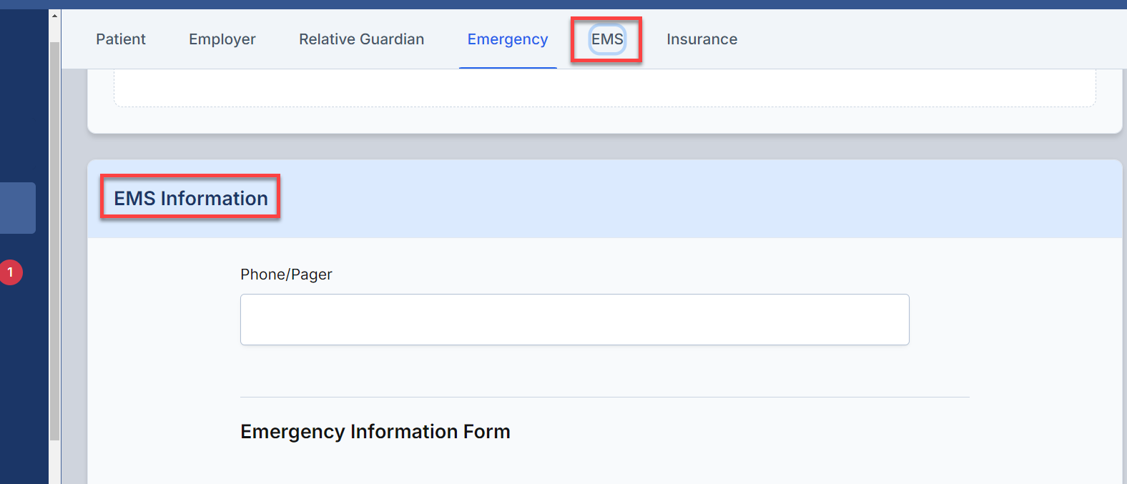Screen dimensions: 1127x484
Task: Click the gray vertical scrollbar thumb
Action: pos(54,241)
